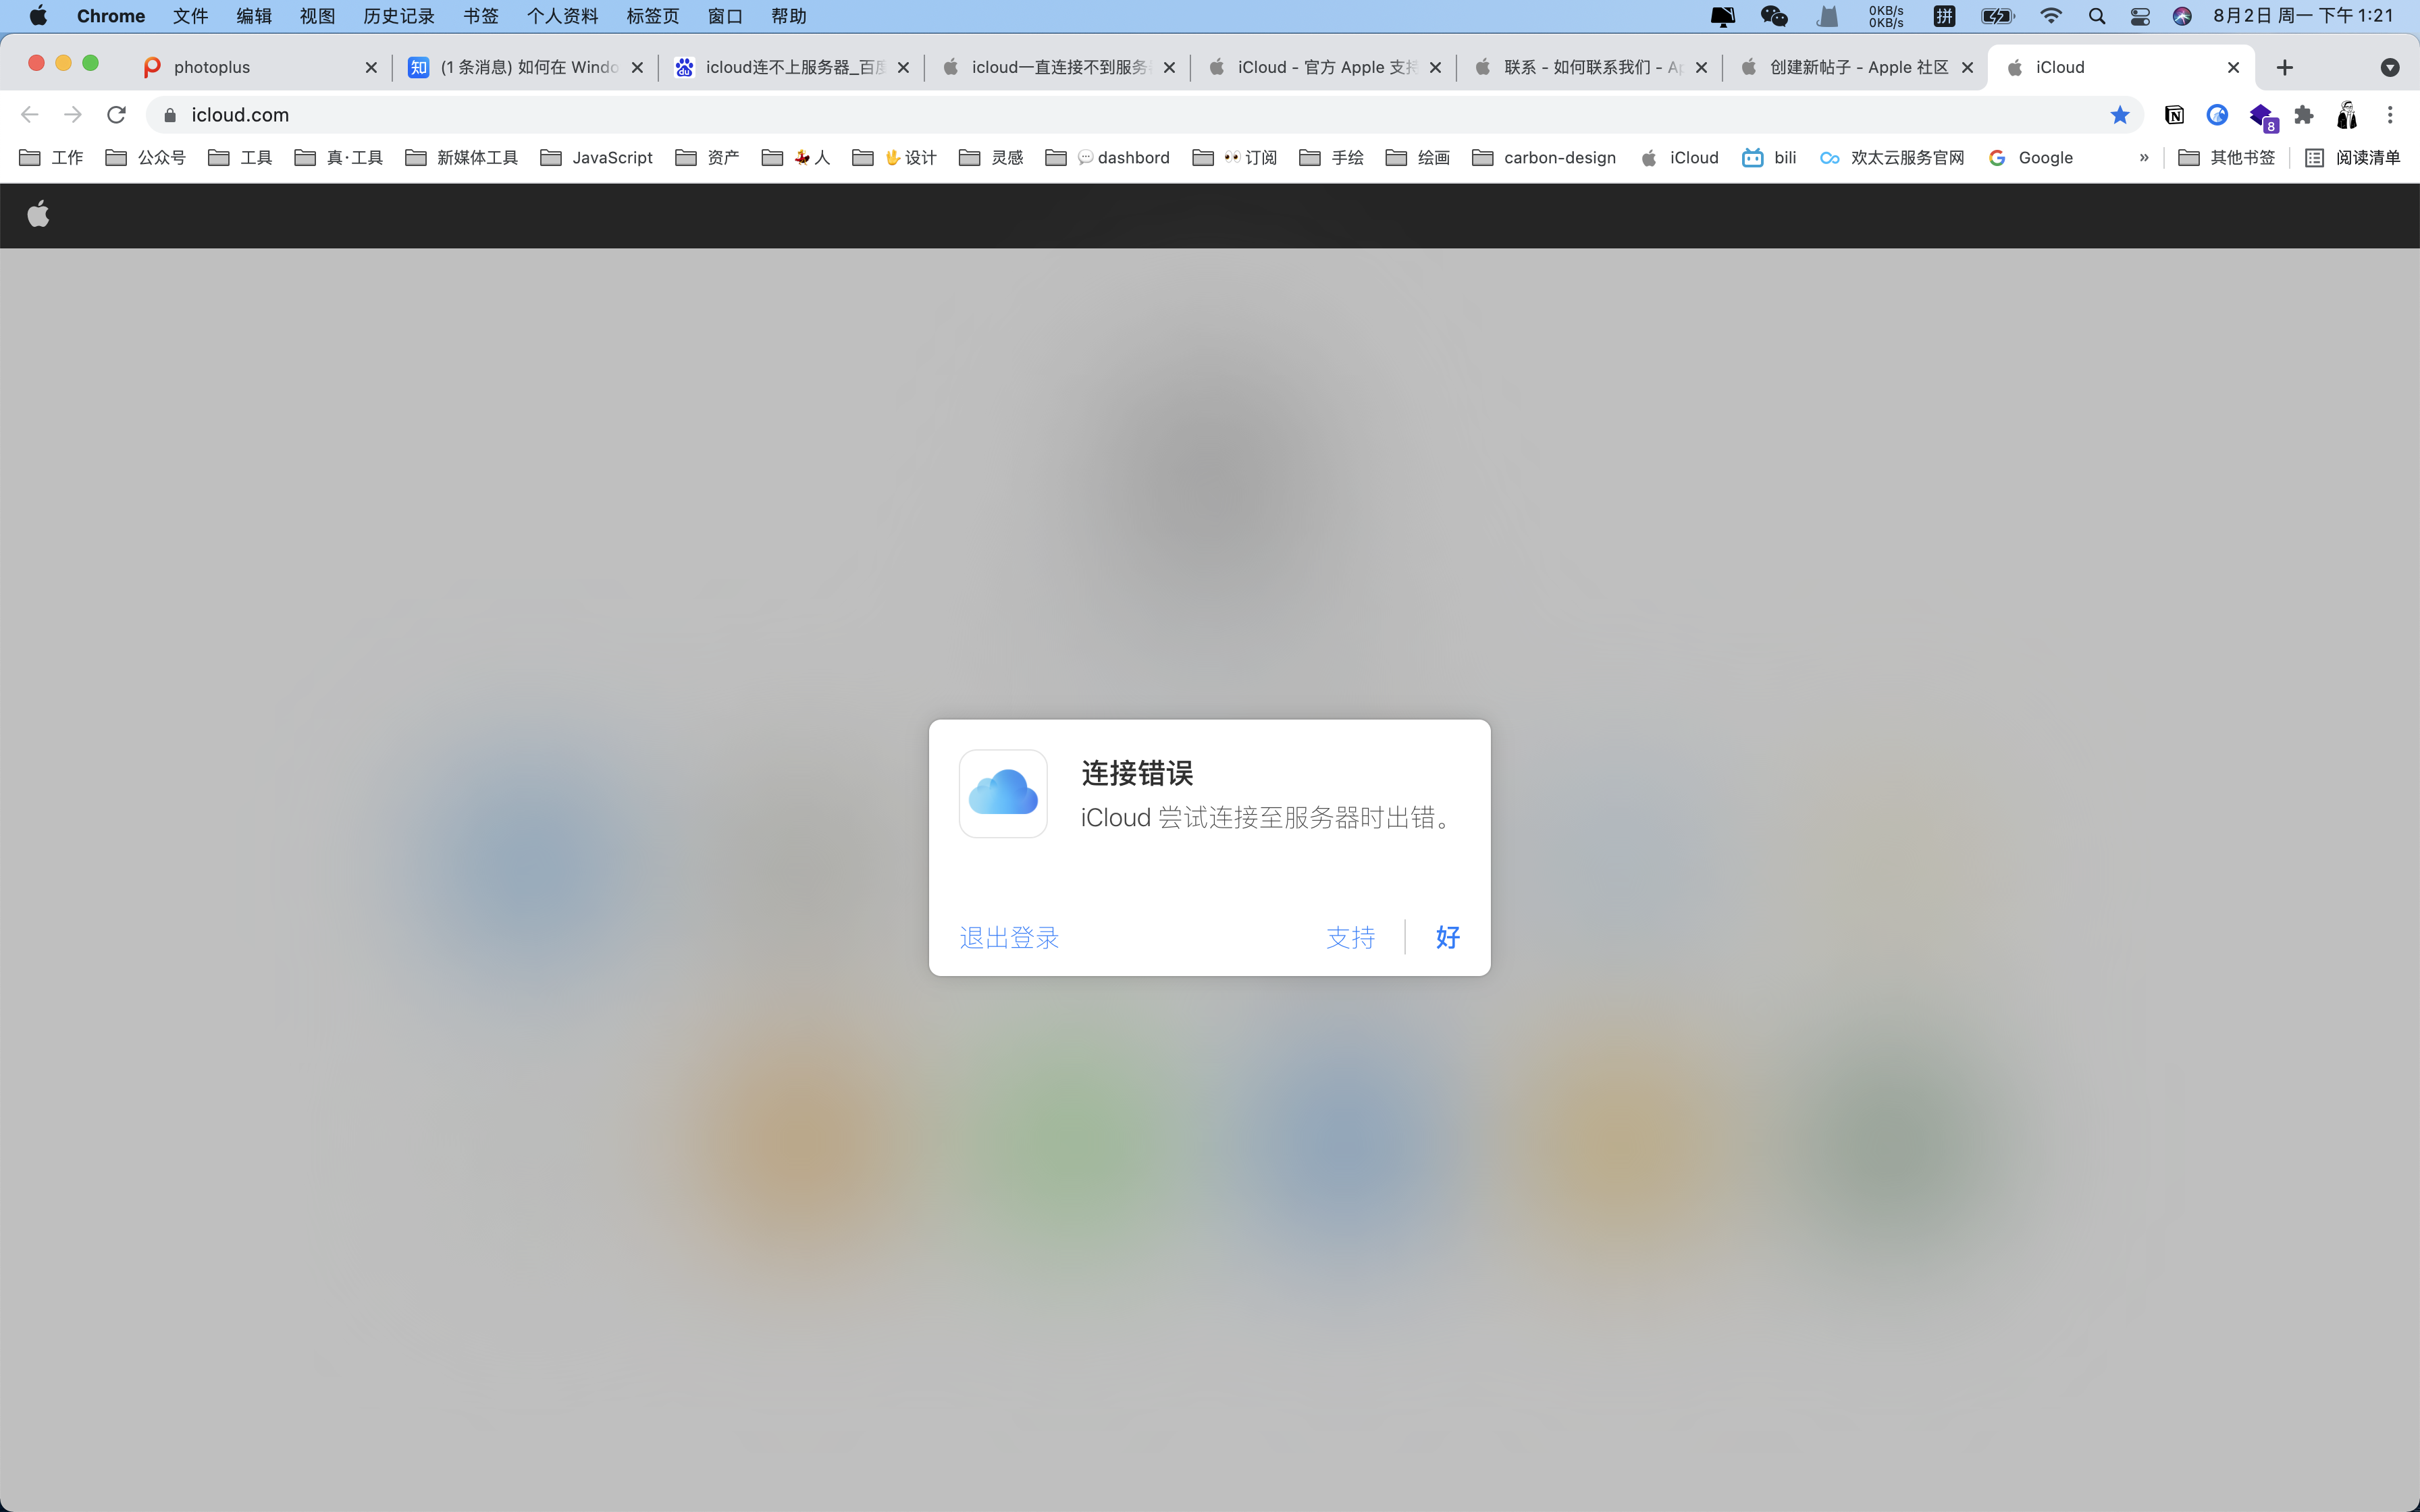Click the 支持 link in dialog
Screen dimensions: 2420x1512
[x=1350, y=937]
